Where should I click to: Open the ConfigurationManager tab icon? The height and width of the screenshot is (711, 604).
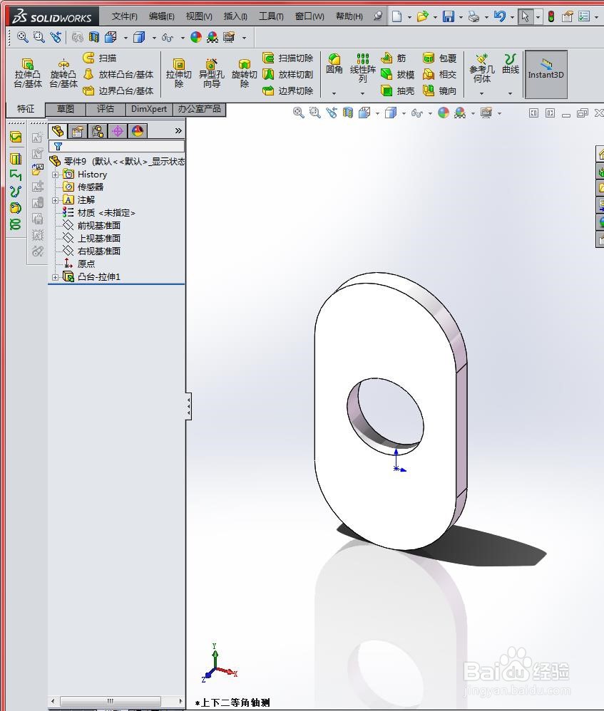98,131
